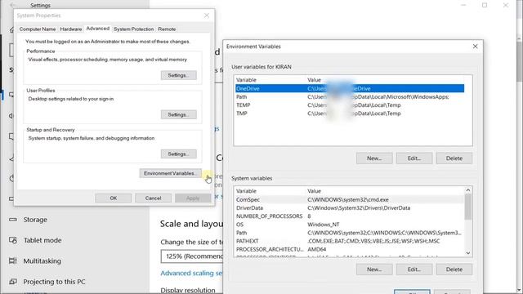523x294 pixels.
Task: Open Tablet mode in Settings sidebar
Action: [x=42, y=240]
